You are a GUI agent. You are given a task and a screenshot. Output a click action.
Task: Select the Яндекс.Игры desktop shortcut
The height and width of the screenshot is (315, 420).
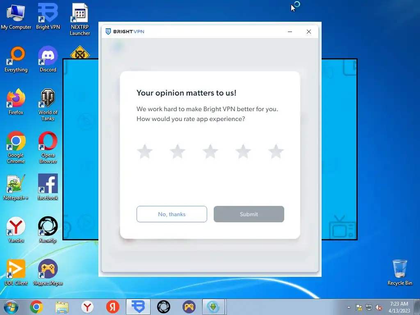point(48,272)
